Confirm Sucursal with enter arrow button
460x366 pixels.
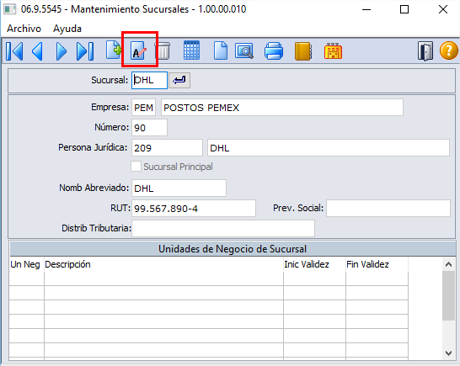pyautogui.click(x=179, y=80)
